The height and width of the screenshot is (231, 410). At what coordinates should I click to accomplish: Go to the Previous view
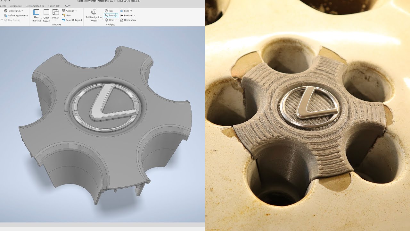click(x=127, y=15)
